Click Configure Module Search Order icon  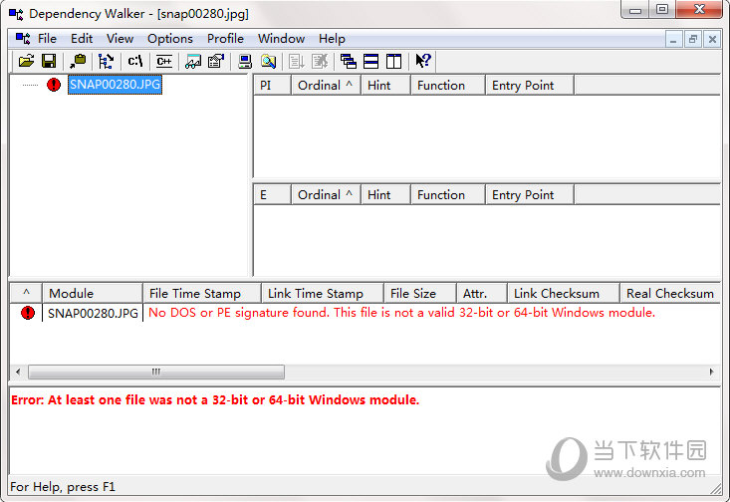coord(268,61)
